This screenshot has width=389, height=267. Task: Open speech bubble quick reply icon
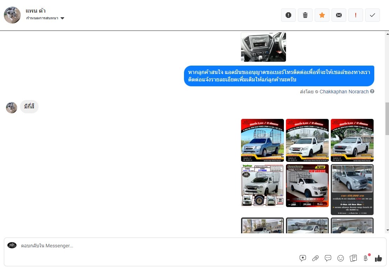pyautogui.click(x=328, y=258)
